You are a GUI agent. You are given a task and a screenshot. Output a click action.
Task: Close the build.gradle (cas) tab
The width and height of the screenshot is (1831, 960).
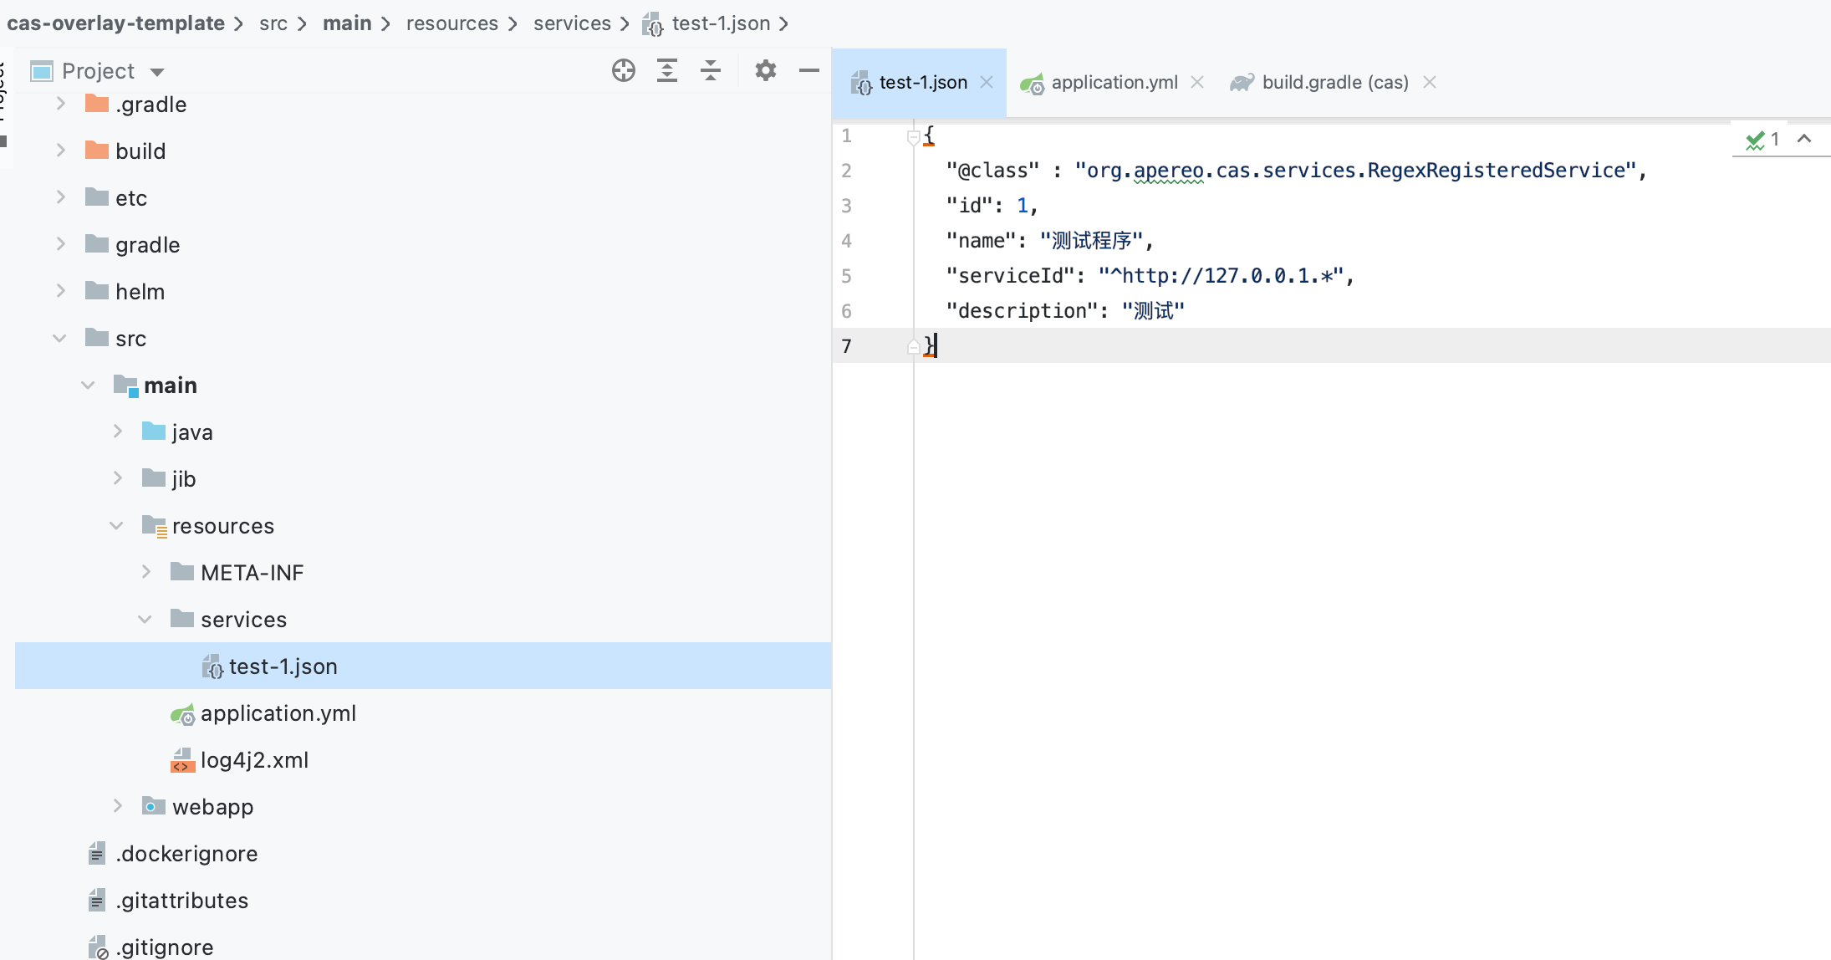[1430, 82]
